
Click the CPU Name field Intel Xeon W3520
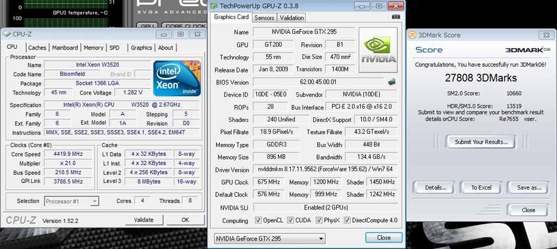tap(97, 65)
